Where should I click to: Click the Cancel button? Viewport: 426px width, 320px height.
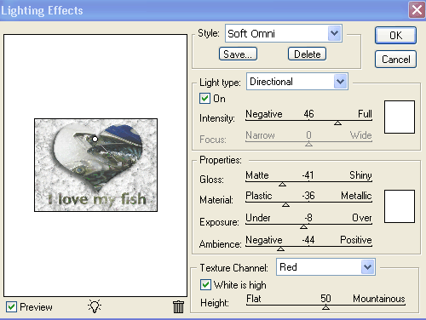pos(395,60)
